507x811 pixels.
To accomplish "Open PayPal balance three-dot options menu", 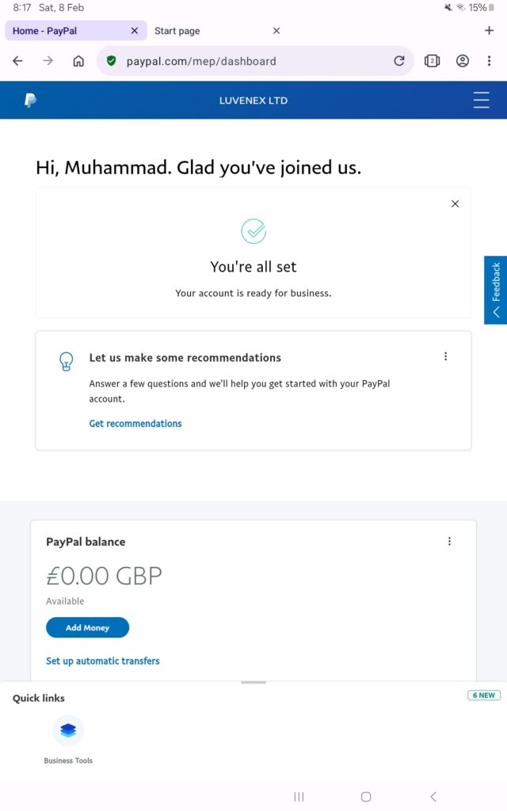I will pyautogui.click(x=449, y=542).
